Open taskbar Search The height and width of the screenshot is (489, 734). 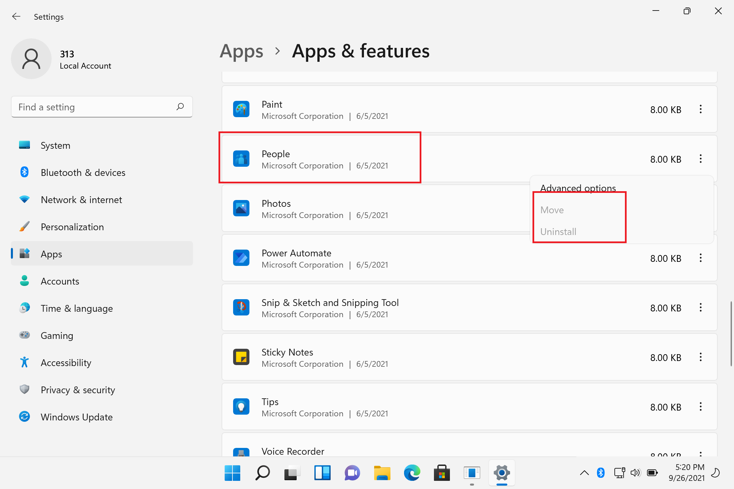(262, 473)
